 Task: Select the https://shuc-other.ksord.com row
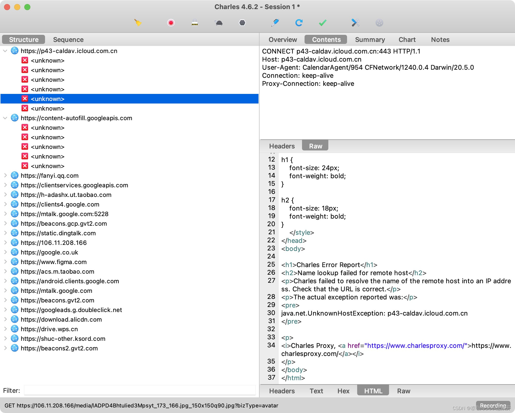pos(130,339)
